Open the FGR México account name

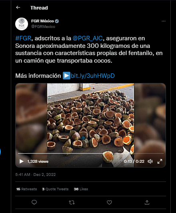tap(42, 21)
